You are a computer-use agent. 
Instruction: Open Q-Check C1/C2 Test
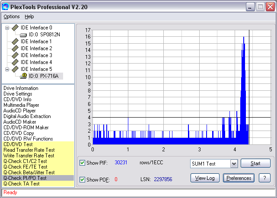25,161
